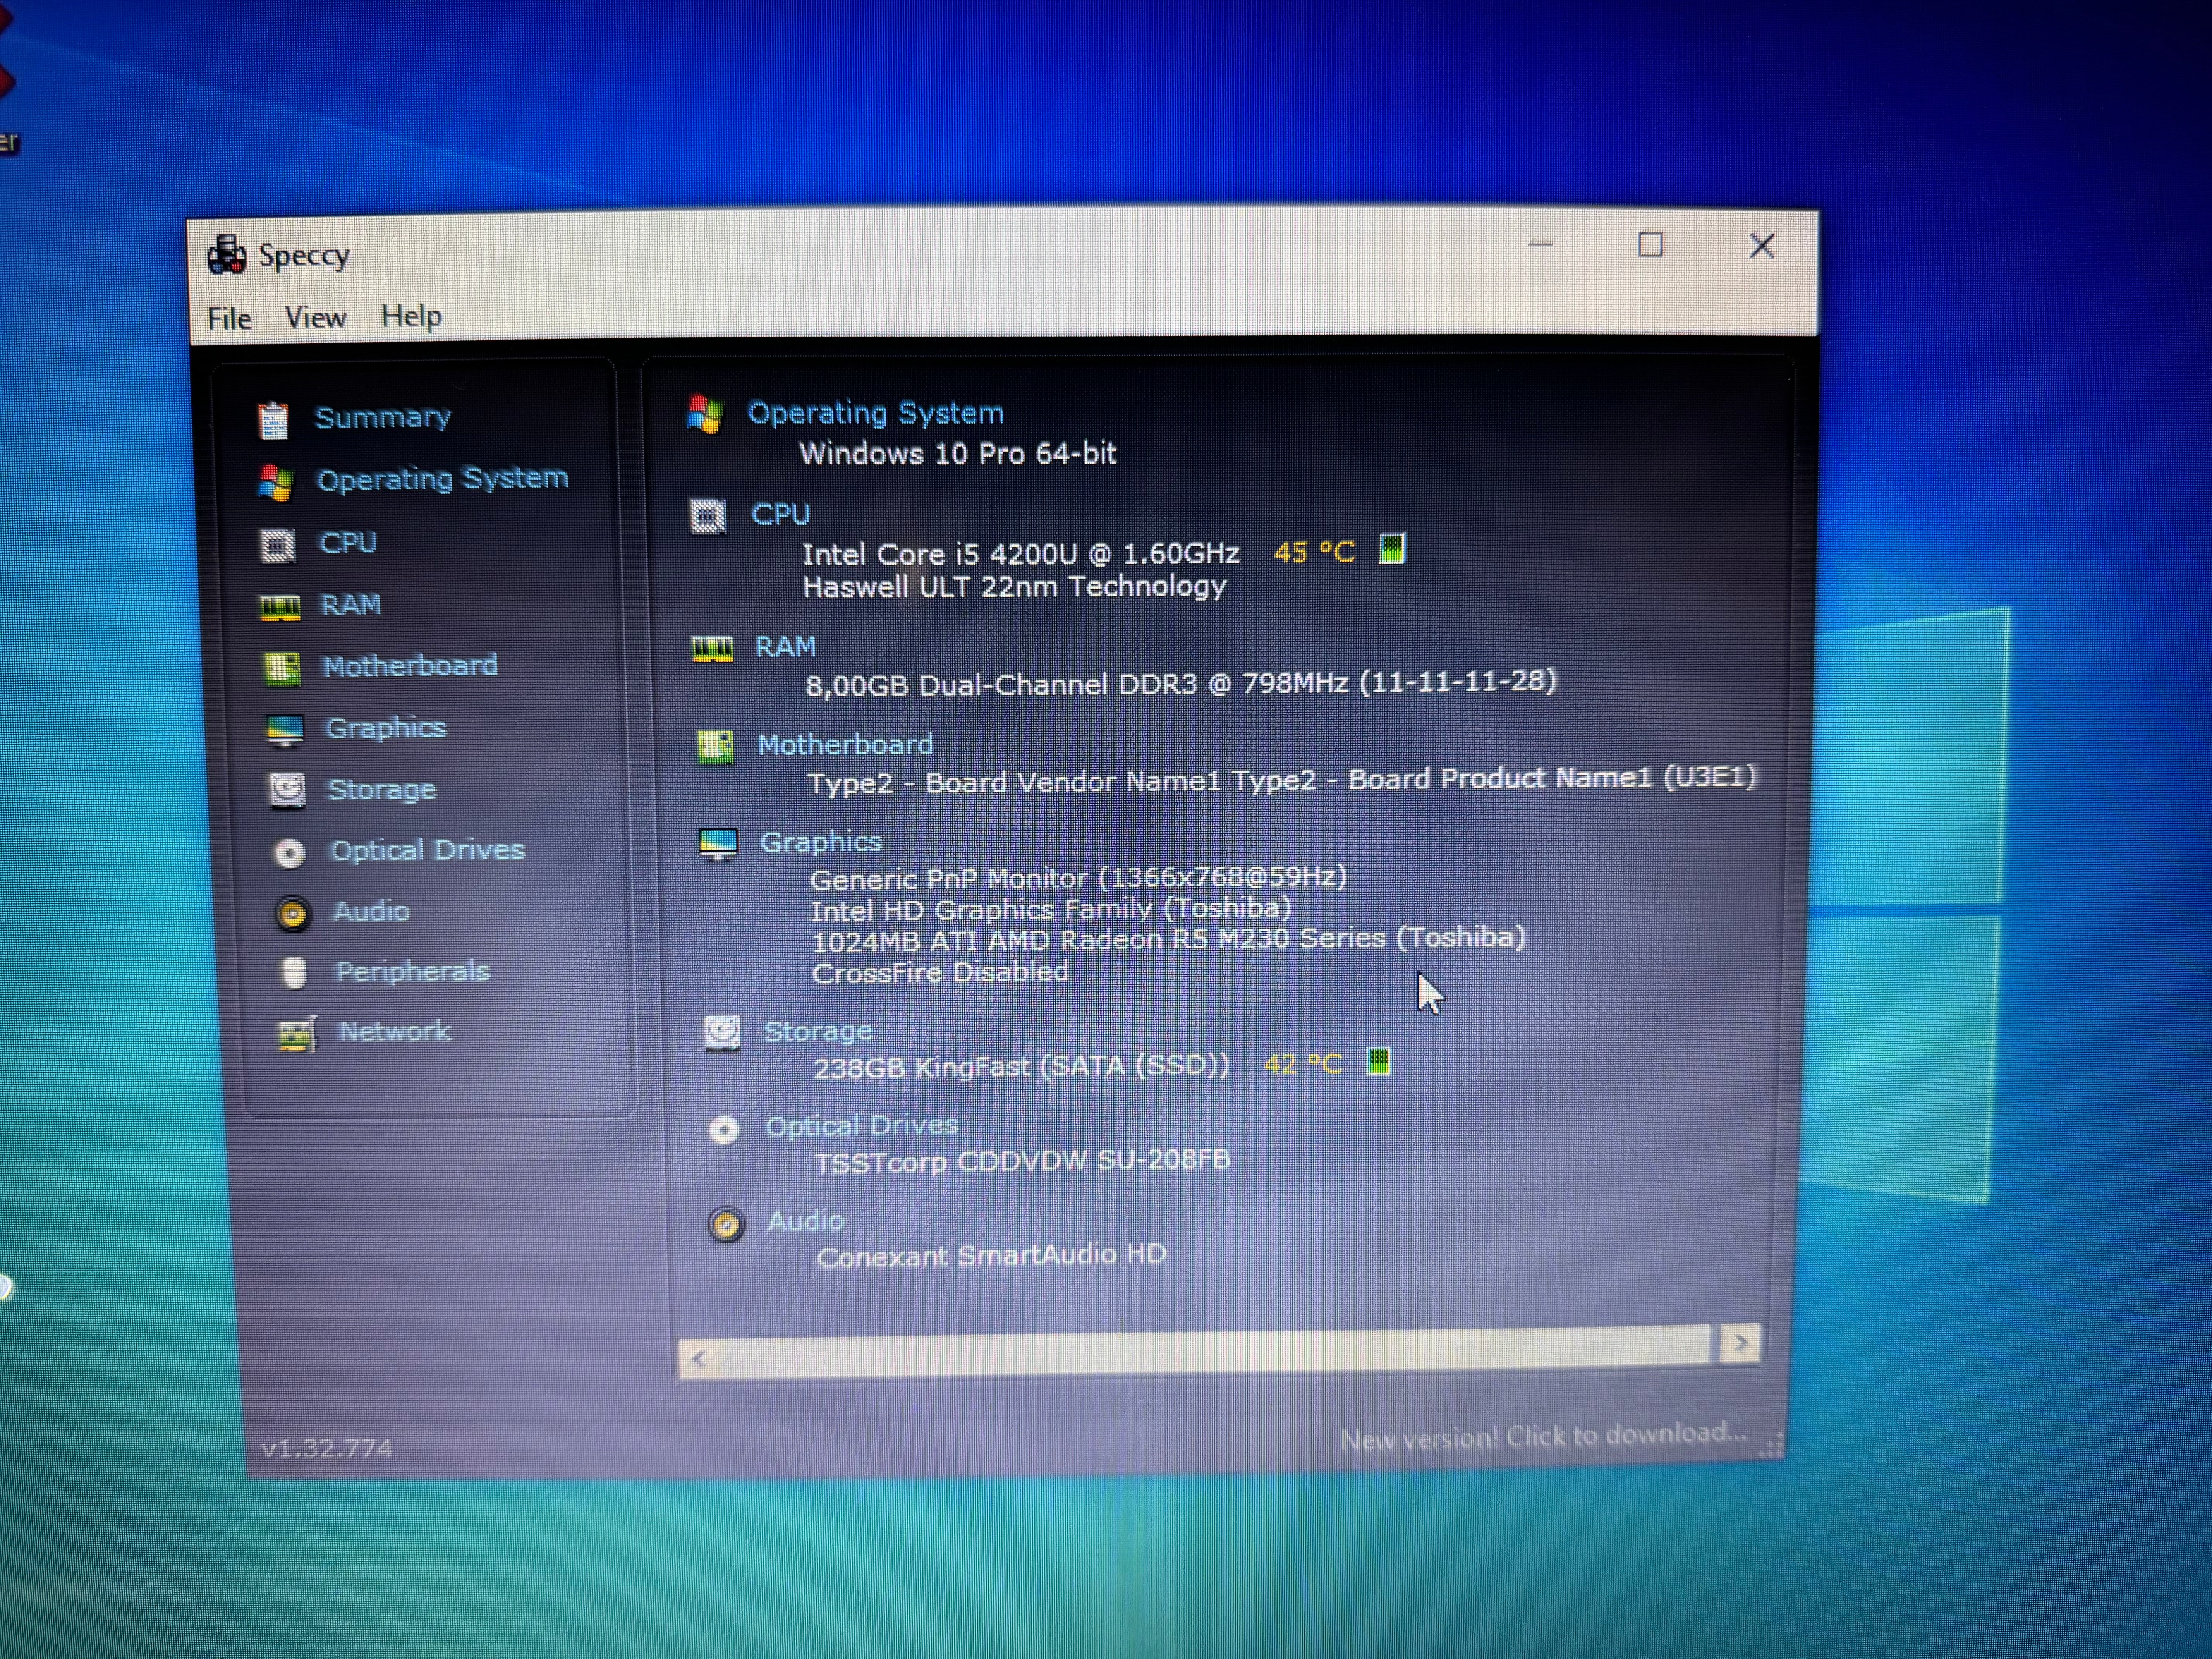Select Audio in the sidebar
The width and height of the screenshot is (2212, 1659).
click(x=371, y=911)
